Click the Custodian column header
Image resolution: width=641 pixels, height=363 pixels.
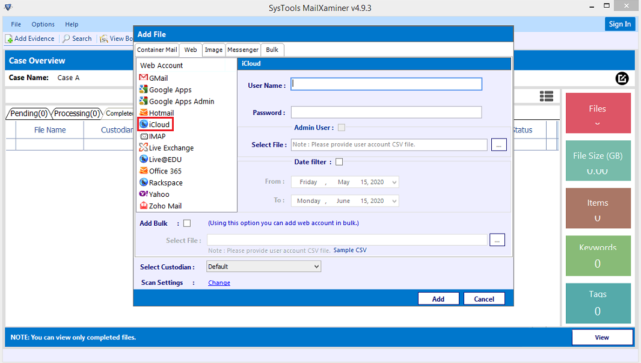pos(109,130)
